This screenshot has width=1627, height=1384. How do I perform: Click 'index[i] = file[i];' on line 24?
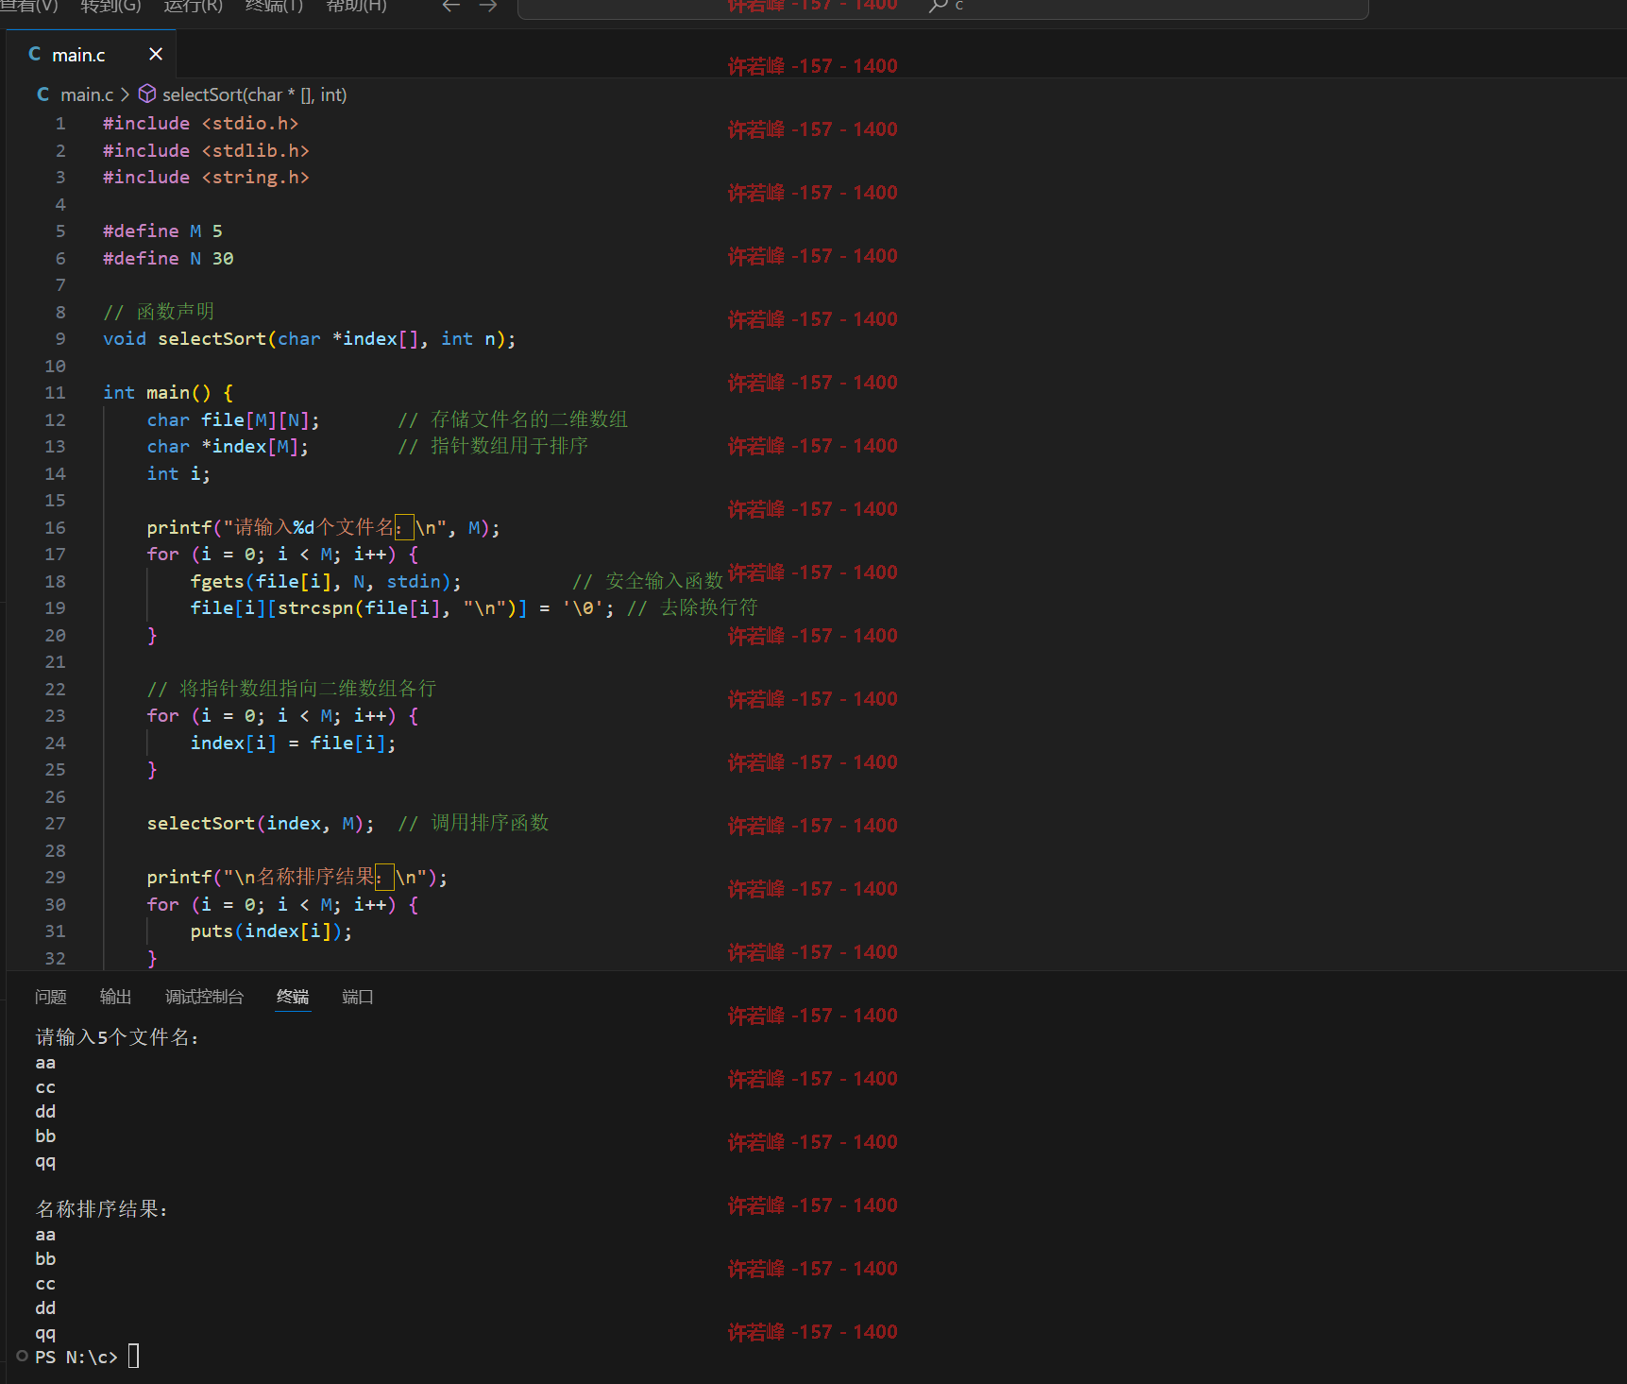click(x=293, y=743)
